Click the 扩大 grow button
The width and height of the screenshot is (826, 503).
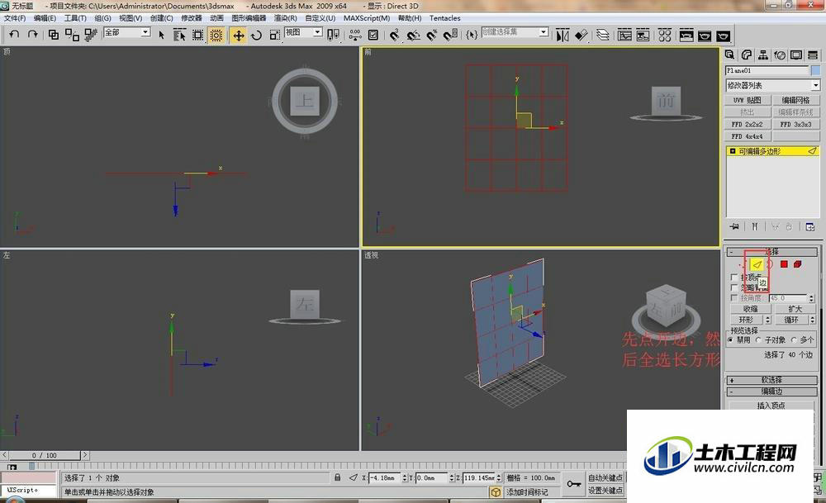point(795,309)
